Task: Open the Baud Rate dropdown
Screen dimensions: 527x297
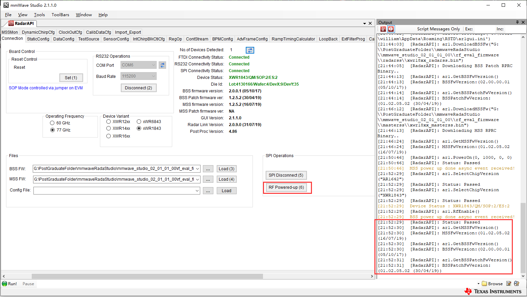Action: click(x=154, y=76)
